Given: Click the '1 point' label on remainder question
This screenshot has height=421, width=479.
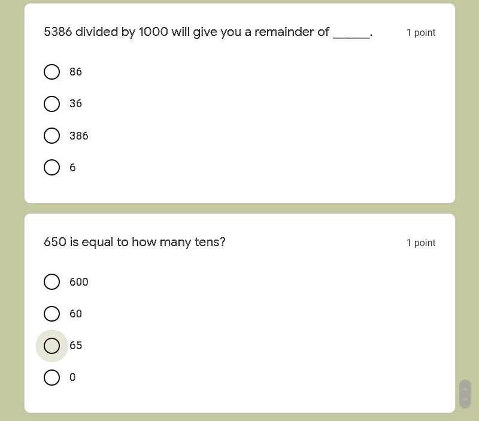Looking at the screenshot, I should 421,32.
